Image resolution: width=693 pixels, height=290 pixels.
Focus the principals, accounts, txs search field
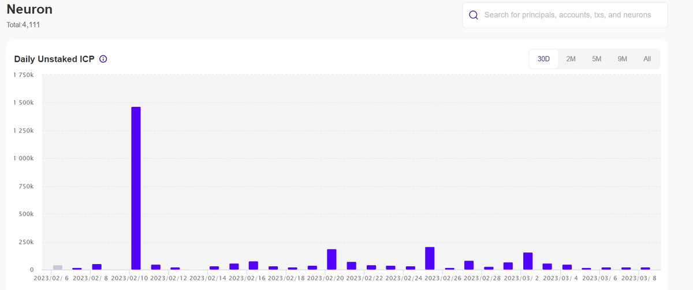click(565, 15)
